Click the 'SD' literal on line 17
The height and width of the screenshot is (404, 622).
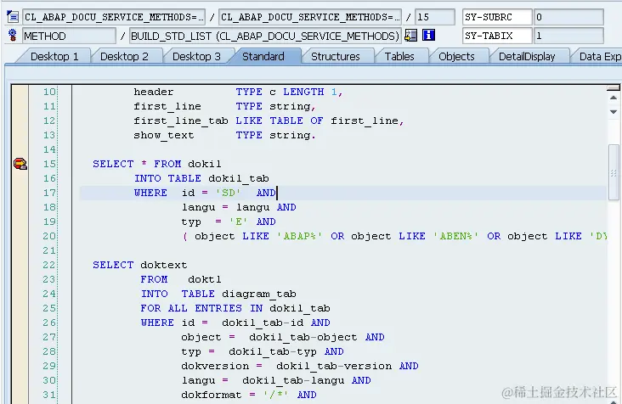click(228, 193)
